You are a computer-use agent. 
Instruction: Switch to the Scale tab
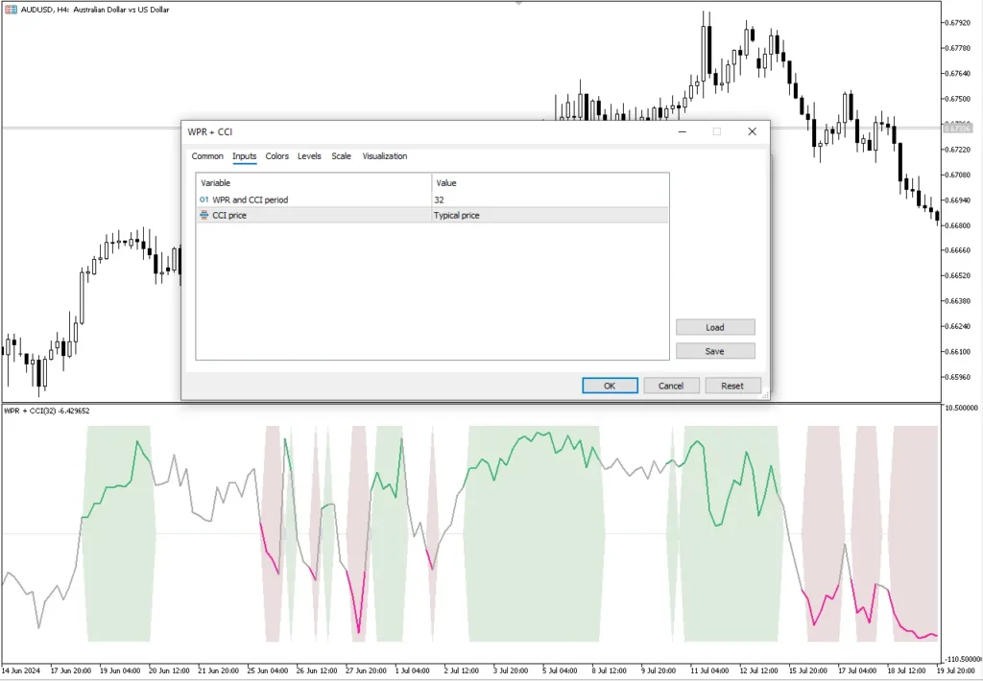[341, 156]
